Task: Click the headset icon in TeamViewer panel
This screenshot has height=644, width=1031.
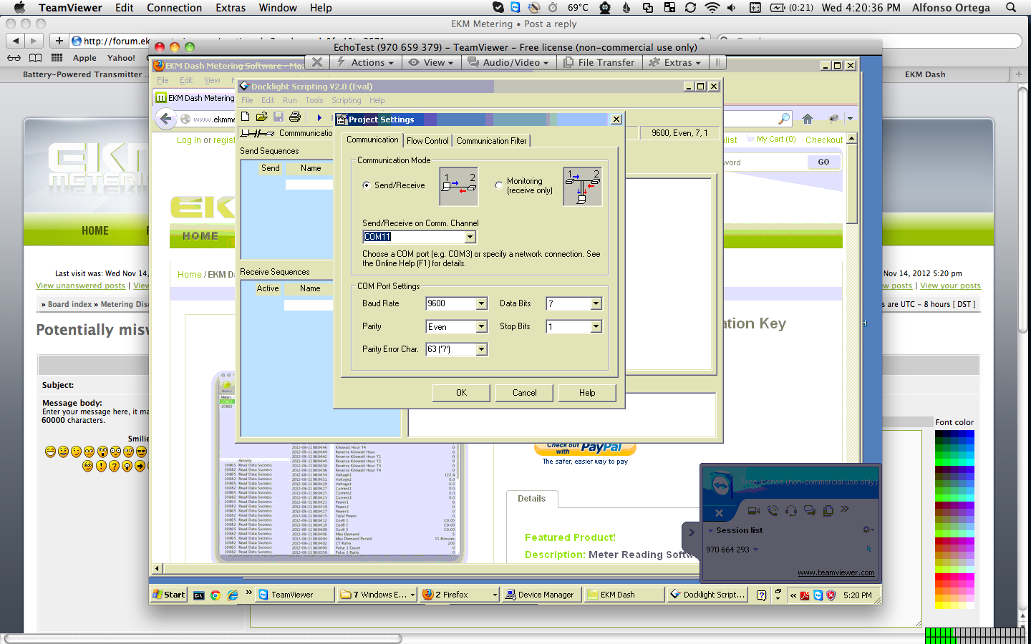Action: click(x=791, y=510)
